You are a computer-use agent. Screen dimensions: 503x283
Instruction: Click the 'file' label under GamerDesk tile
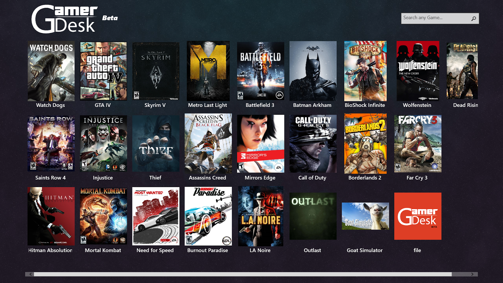417,250
